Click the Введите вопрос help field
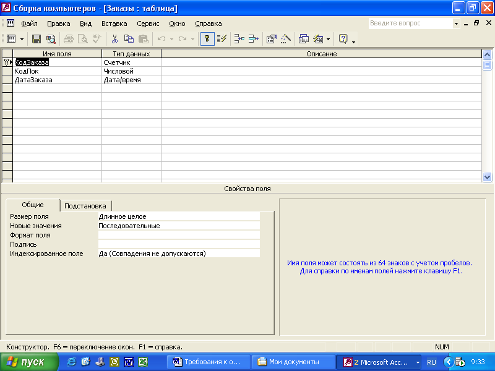 coord(410,23)
